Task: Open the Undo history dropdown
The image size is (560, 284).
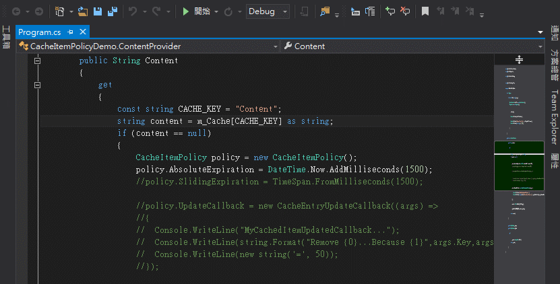Action: [145, 11]
